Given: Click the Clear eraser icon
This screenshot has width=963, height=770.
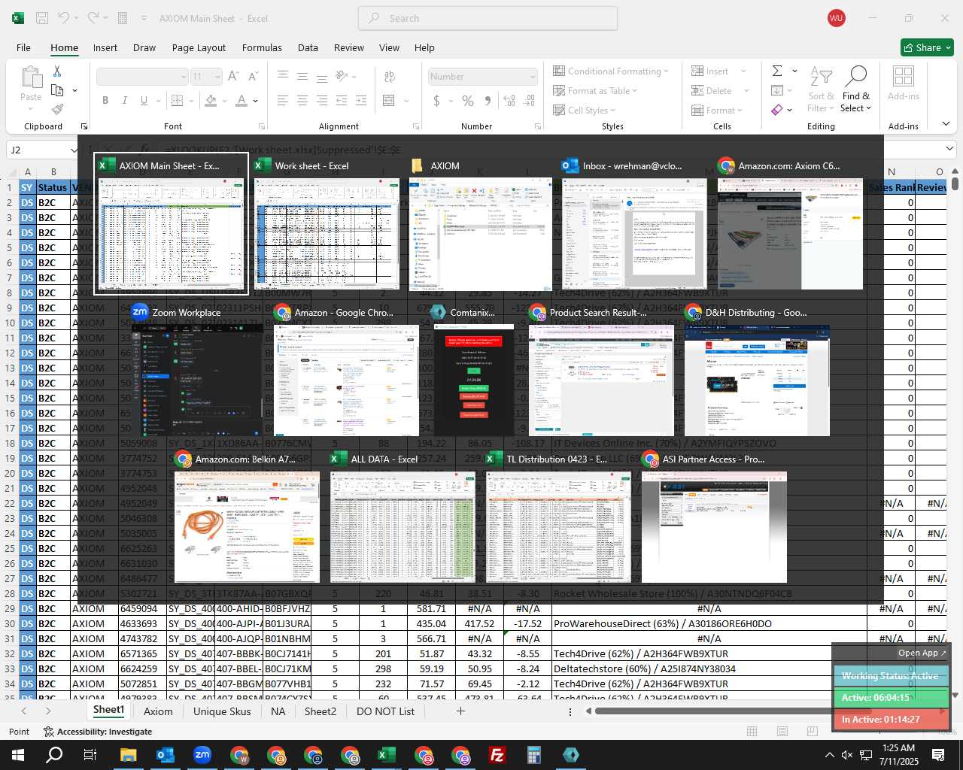Looking at the screenshot, I should (777, 110).
